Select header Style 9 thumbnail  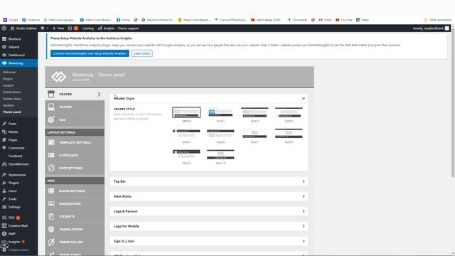pos(186,154)
